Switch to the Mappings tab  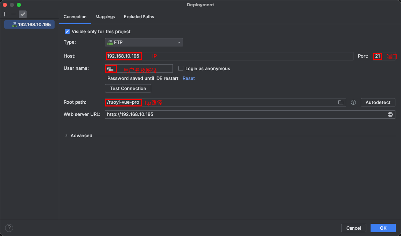105,17
